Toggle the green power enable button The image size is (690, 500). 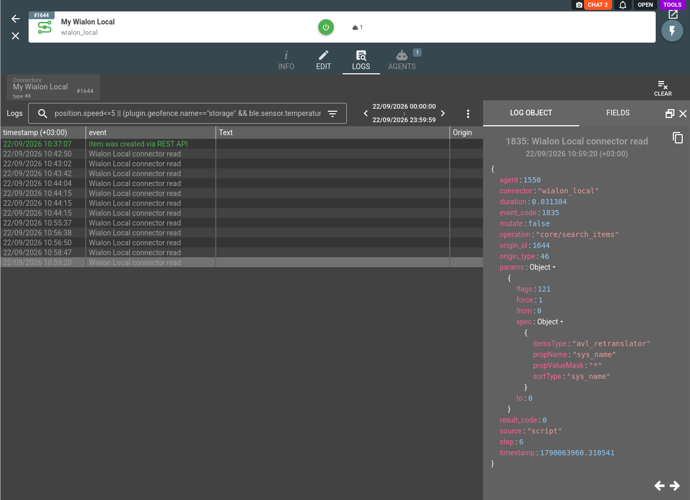coord(326,27)
